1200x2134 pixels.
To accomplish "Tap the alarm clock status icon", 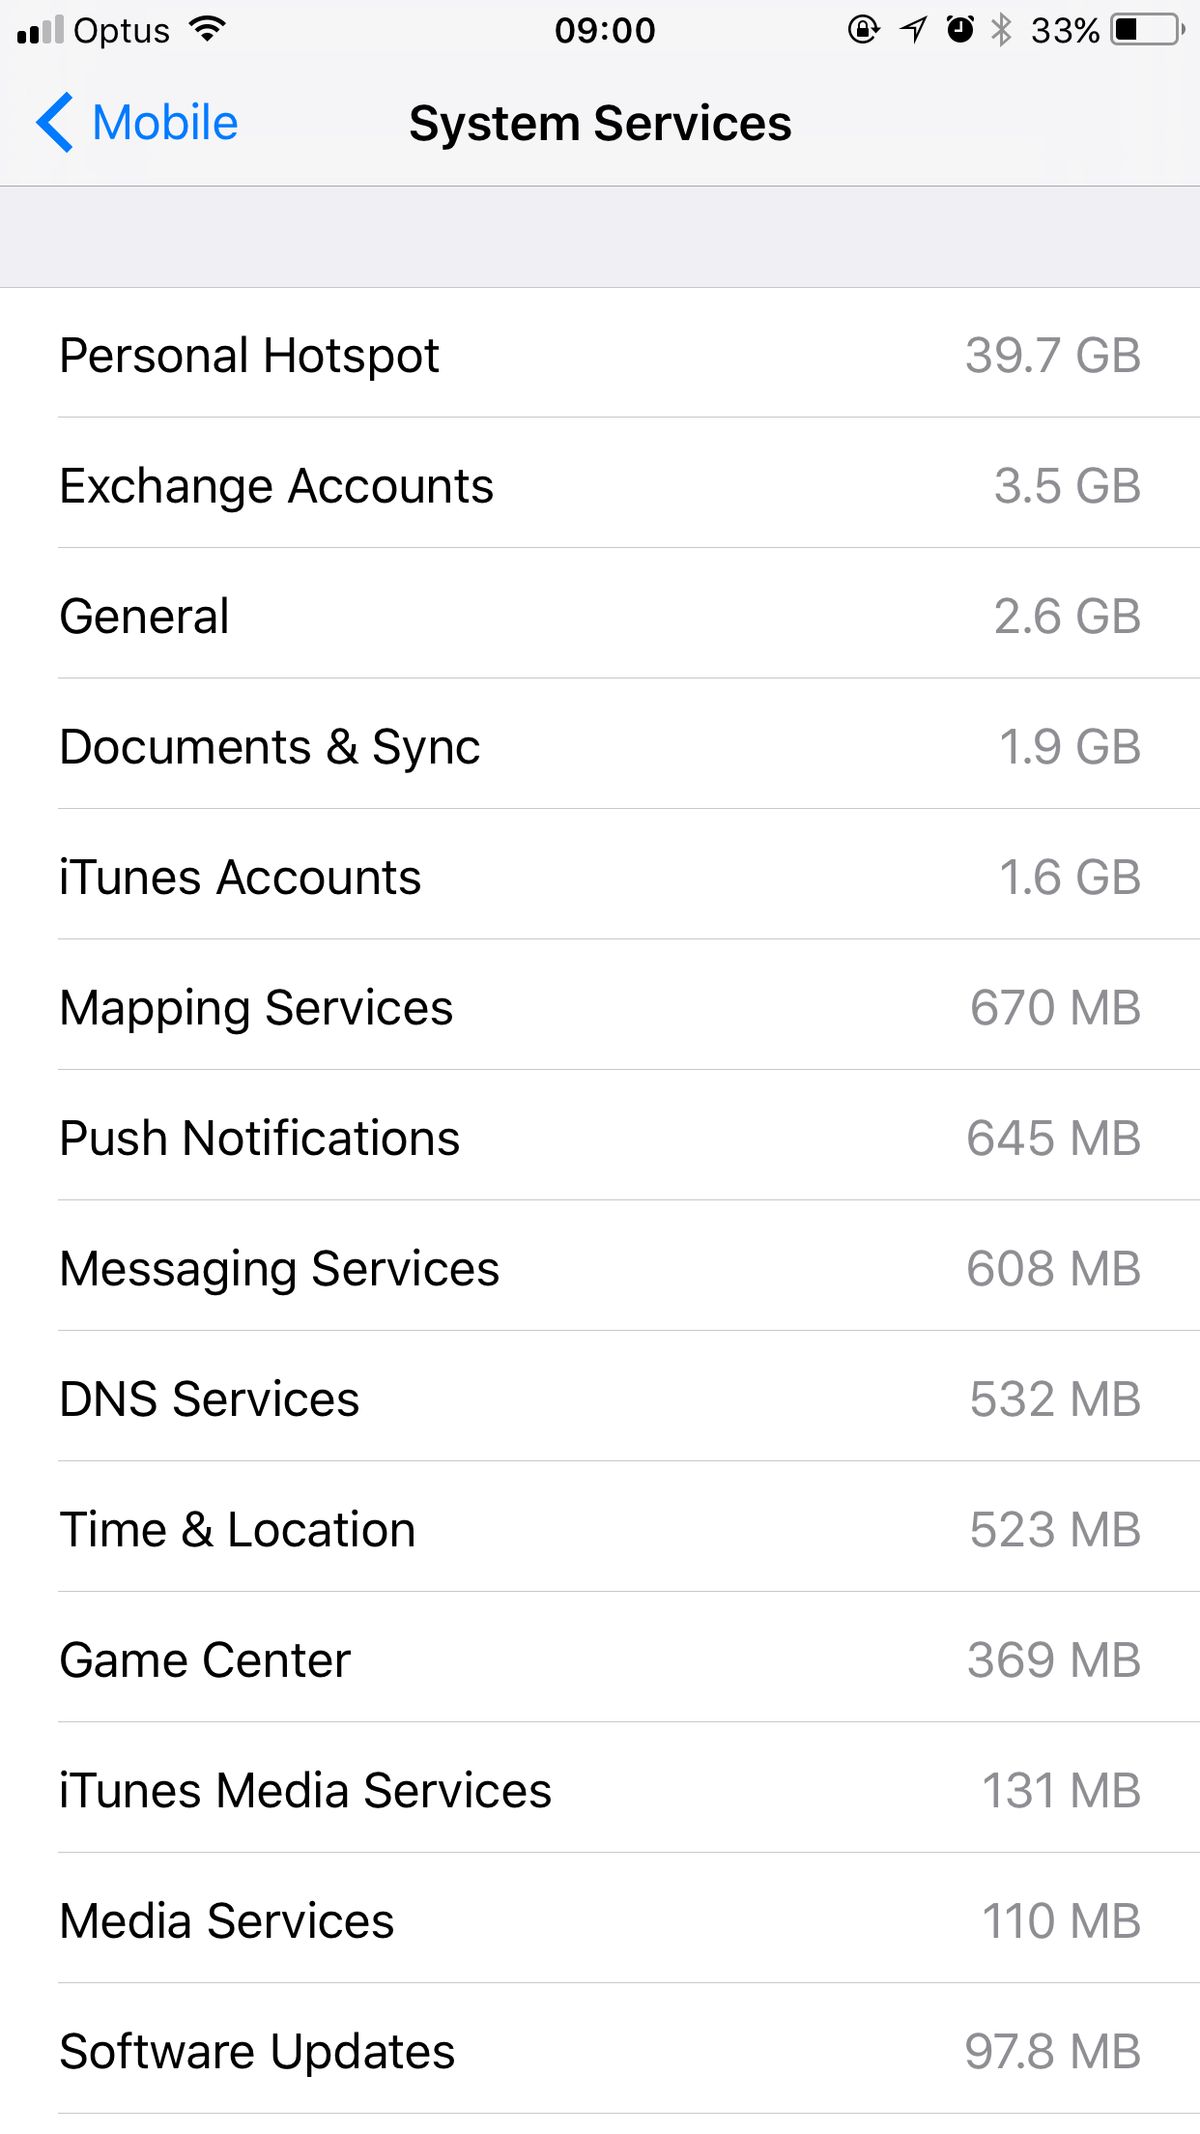I will [960, 30].
